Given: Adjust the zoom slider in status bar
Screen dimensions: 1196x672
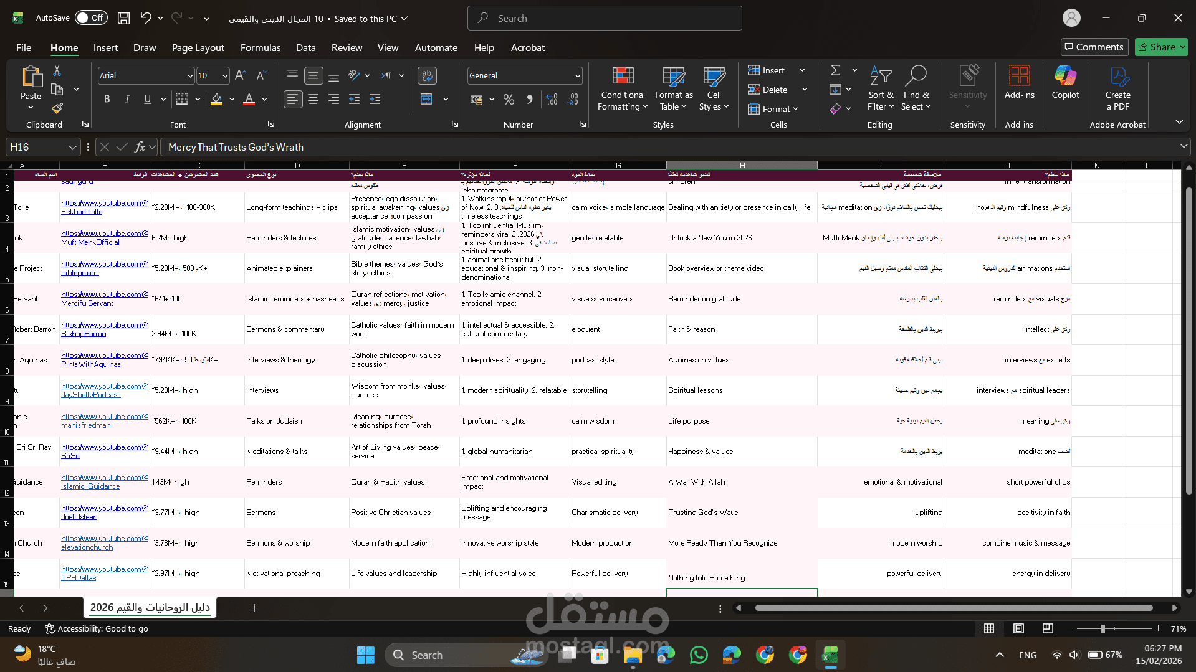Looking at the screenshot, I should tap(1103, 628).
